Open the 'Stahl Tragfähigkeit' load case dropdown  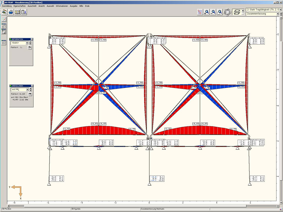277,10
